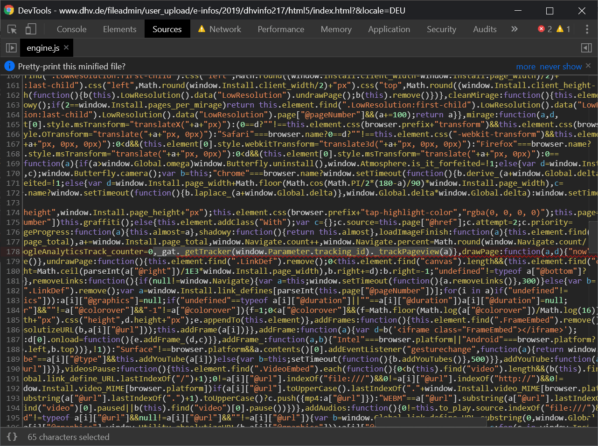Image resolution: width=598 pixels, height=446 pixels.
Task: Click line number 186 in the gutter
Action: 13,330
